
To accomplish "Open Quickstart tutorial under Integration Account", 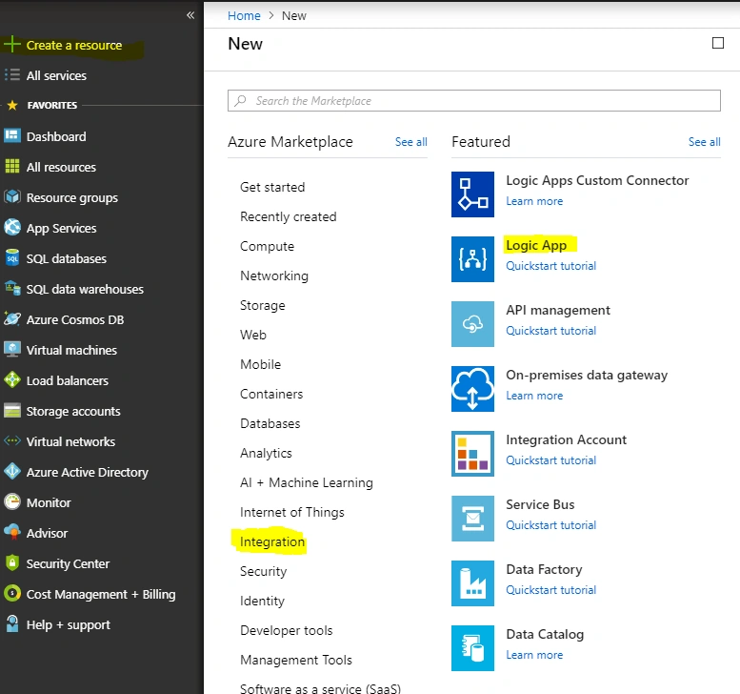I will pyautogui.click(x=550, y=460).
